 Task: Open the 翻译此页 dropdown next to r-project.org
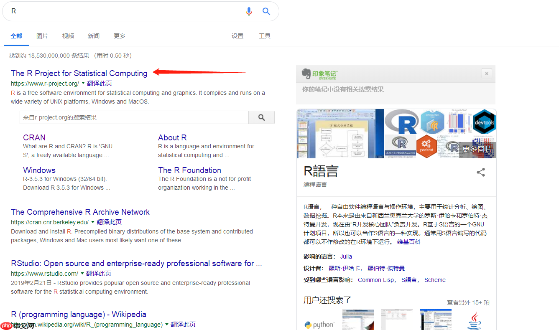point(83,83)
